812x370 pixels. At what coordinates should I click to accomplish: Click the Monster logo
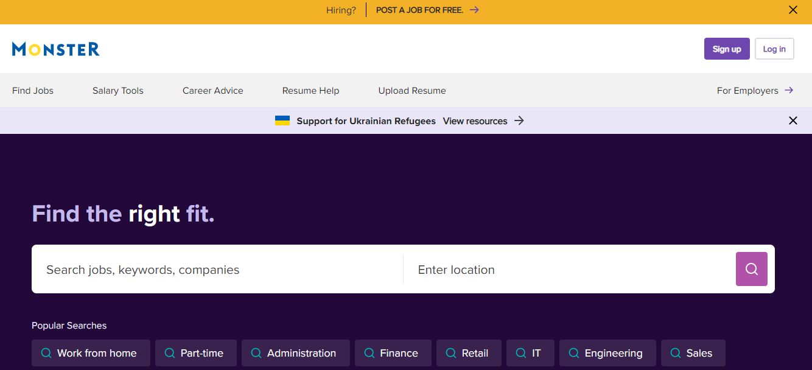[56, 49]
